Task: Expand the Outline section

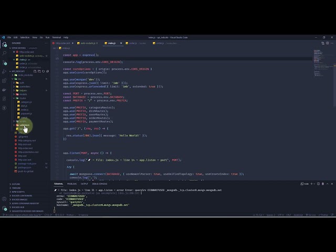Action: point(16,184)
